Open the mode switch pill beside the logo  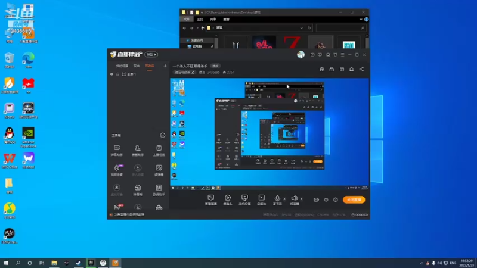pyautogui.click(x=151, y=54)
